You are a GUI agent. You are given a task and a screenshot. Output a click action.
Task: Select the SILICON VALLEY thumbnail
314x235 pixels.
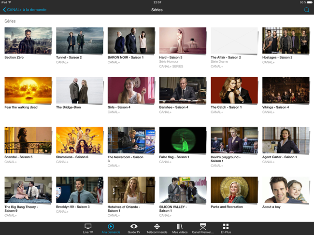tap(183, 190)
